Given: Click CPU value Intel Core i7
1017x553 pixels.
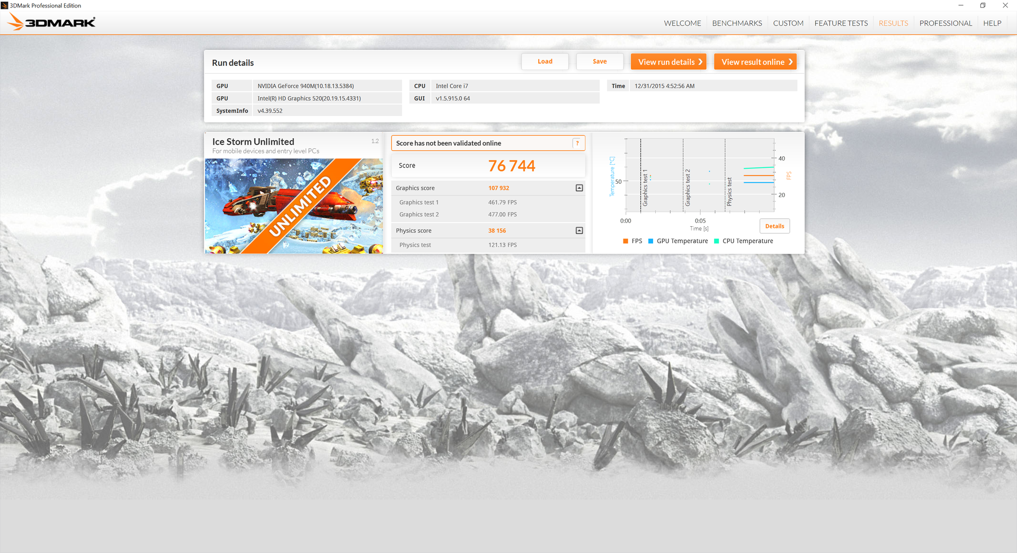Looking at the screenshot, I should click(515, 86).
